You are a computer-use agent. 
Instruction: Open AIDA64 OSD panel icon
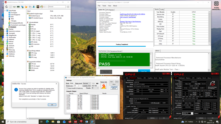point(38,7)
